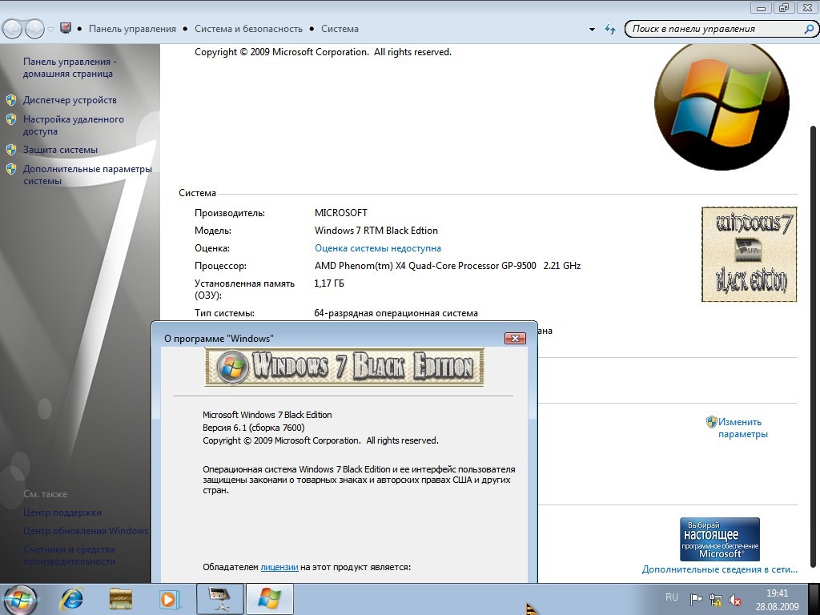Launch Internet Explorer from taskbar
Viewport: 820px width, 615px height.
(x=71, y=599)
